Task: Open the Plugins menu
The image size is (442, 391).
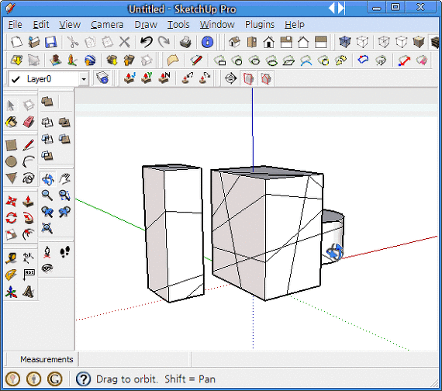Action: coord(260,25)
